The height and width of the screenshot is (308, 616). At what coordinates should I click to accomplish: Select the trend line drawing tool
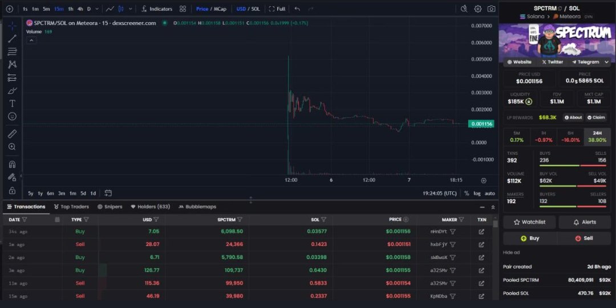[12, 39]
